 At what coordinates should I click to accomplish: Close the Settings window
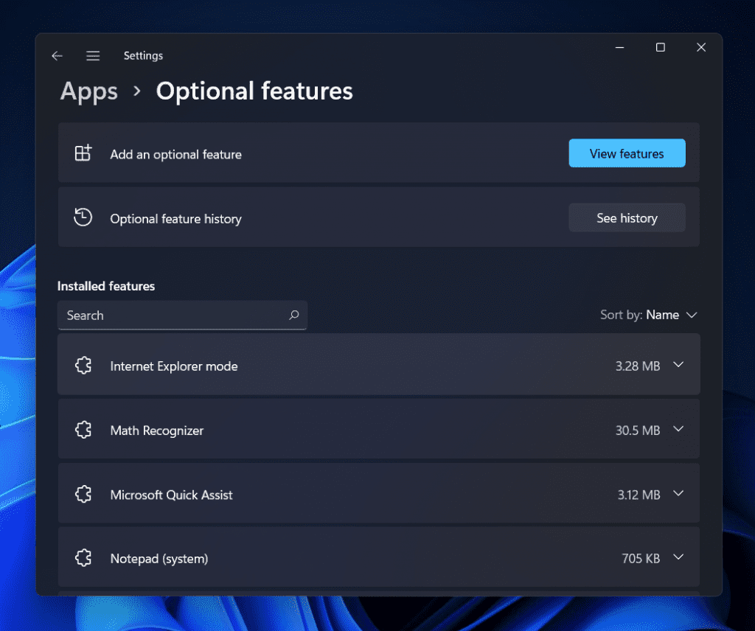tap(701, 47)
